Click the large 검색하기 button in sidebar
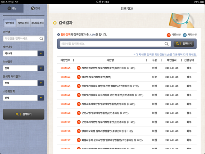The height and width of the screenshot is (154, 205). (x=23, y=114)
